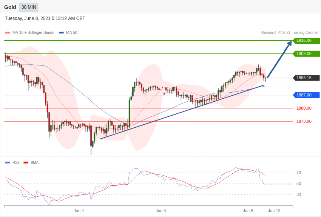Click the Gold instrument title
Image resolution: width=321 pixels, height=217 pixels.
click(10, 7)
